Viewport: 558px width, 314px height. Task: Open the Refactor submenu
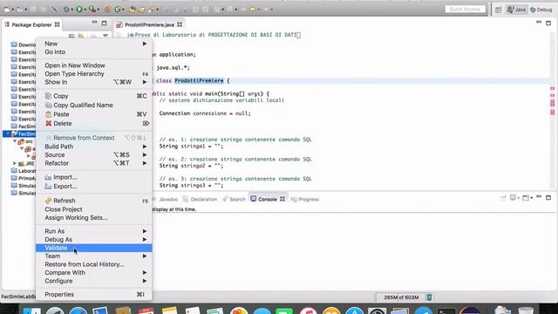[94, 163]
